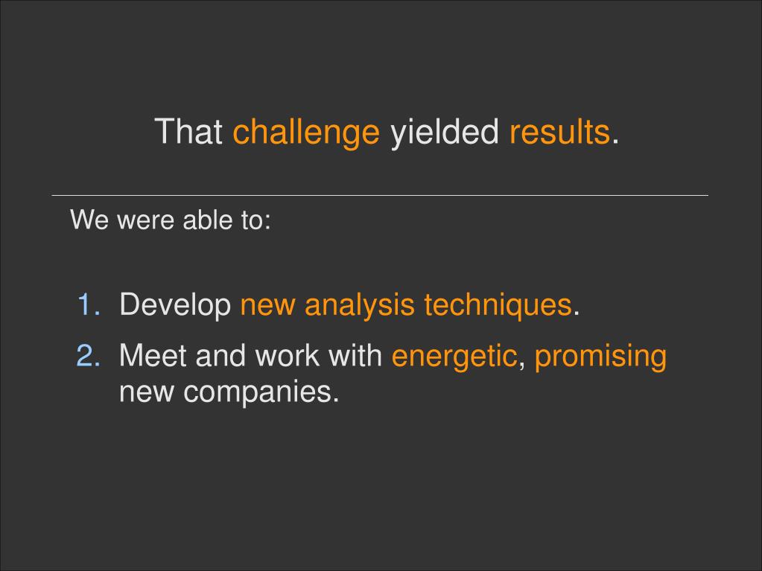Click the word "Meet" in second item
The height and width of the screenshot is (571, 762).
pyautogui.click(x=153, y=355)
